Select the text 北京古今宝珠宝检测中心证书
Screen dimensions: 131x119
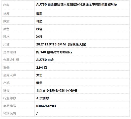(x=57, y=91)
